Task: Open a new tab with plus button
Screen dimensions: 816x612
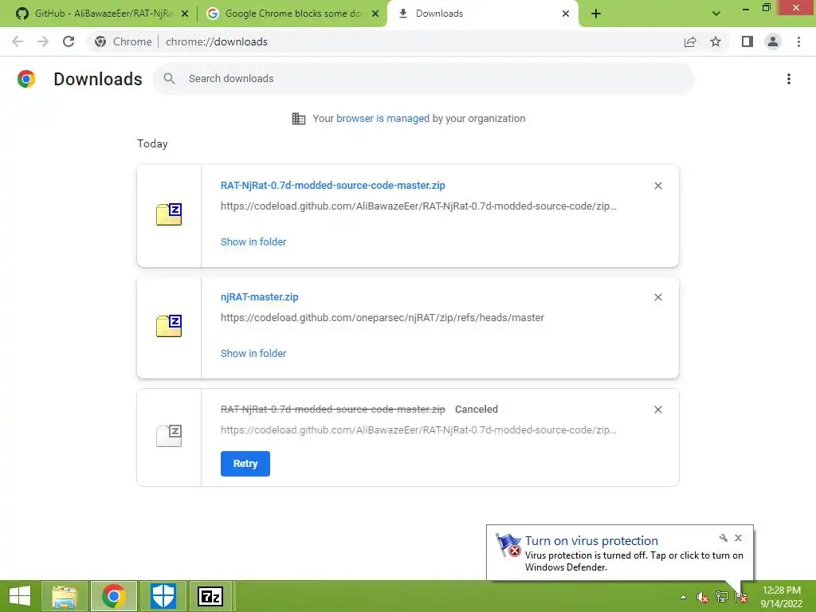Action: coord(596,14)
